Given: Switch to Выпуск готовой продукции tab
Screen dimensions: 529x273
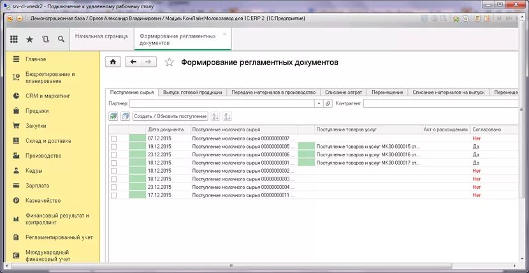Looking at the screenshot, I should click(192, 92).
